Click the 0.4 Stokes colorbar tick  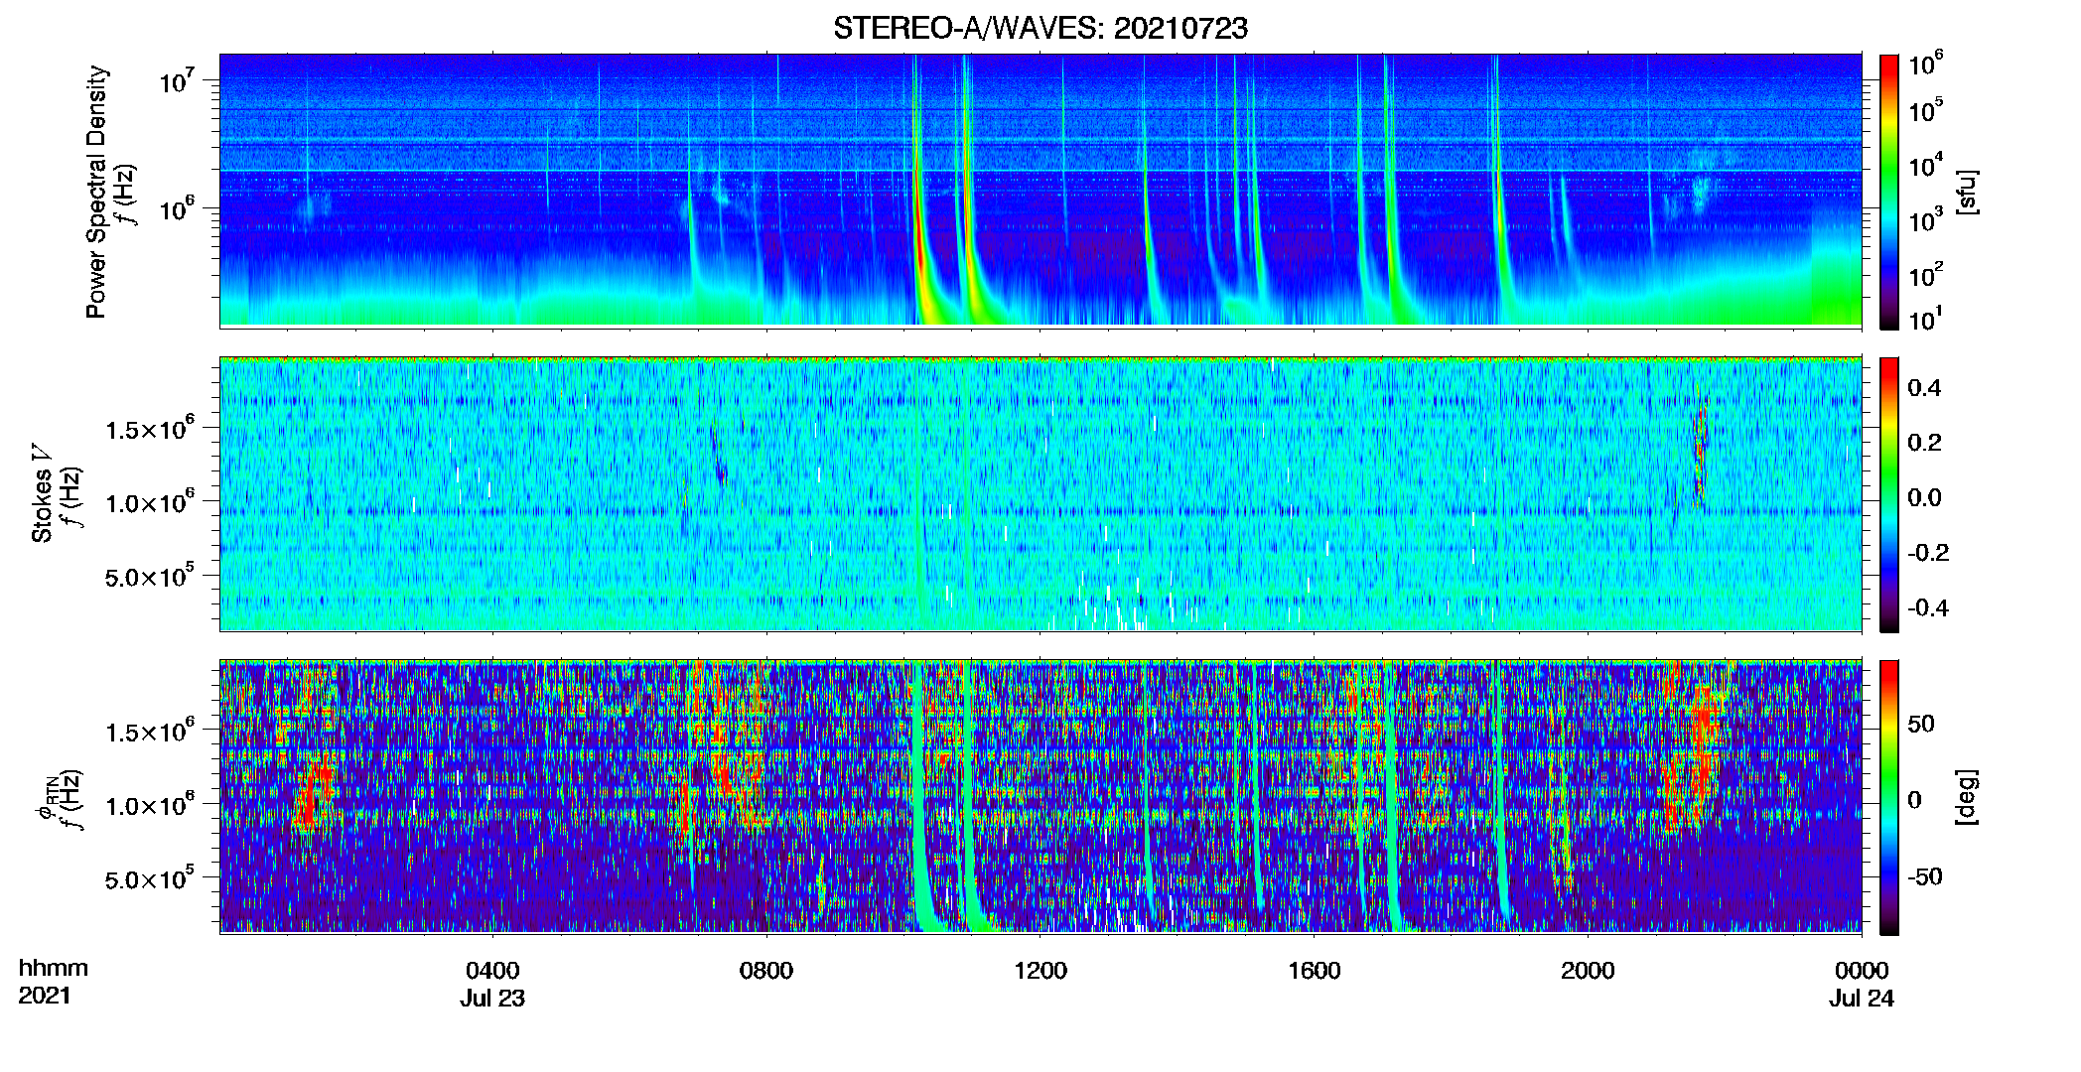click(1924, 388)
